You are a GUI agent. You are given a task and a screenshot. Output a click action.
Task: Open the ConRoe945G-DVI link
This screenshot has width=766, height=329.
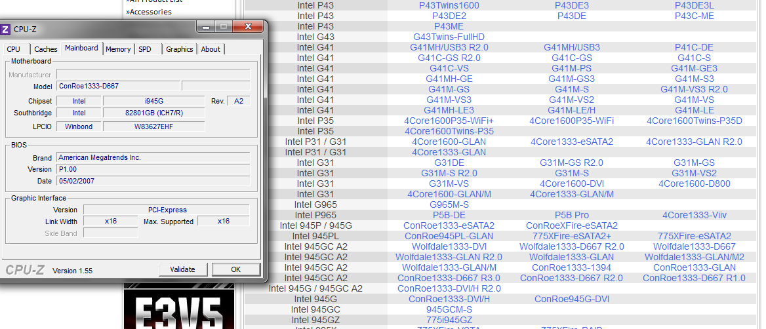pyautogui.click(x=572, y=299)
